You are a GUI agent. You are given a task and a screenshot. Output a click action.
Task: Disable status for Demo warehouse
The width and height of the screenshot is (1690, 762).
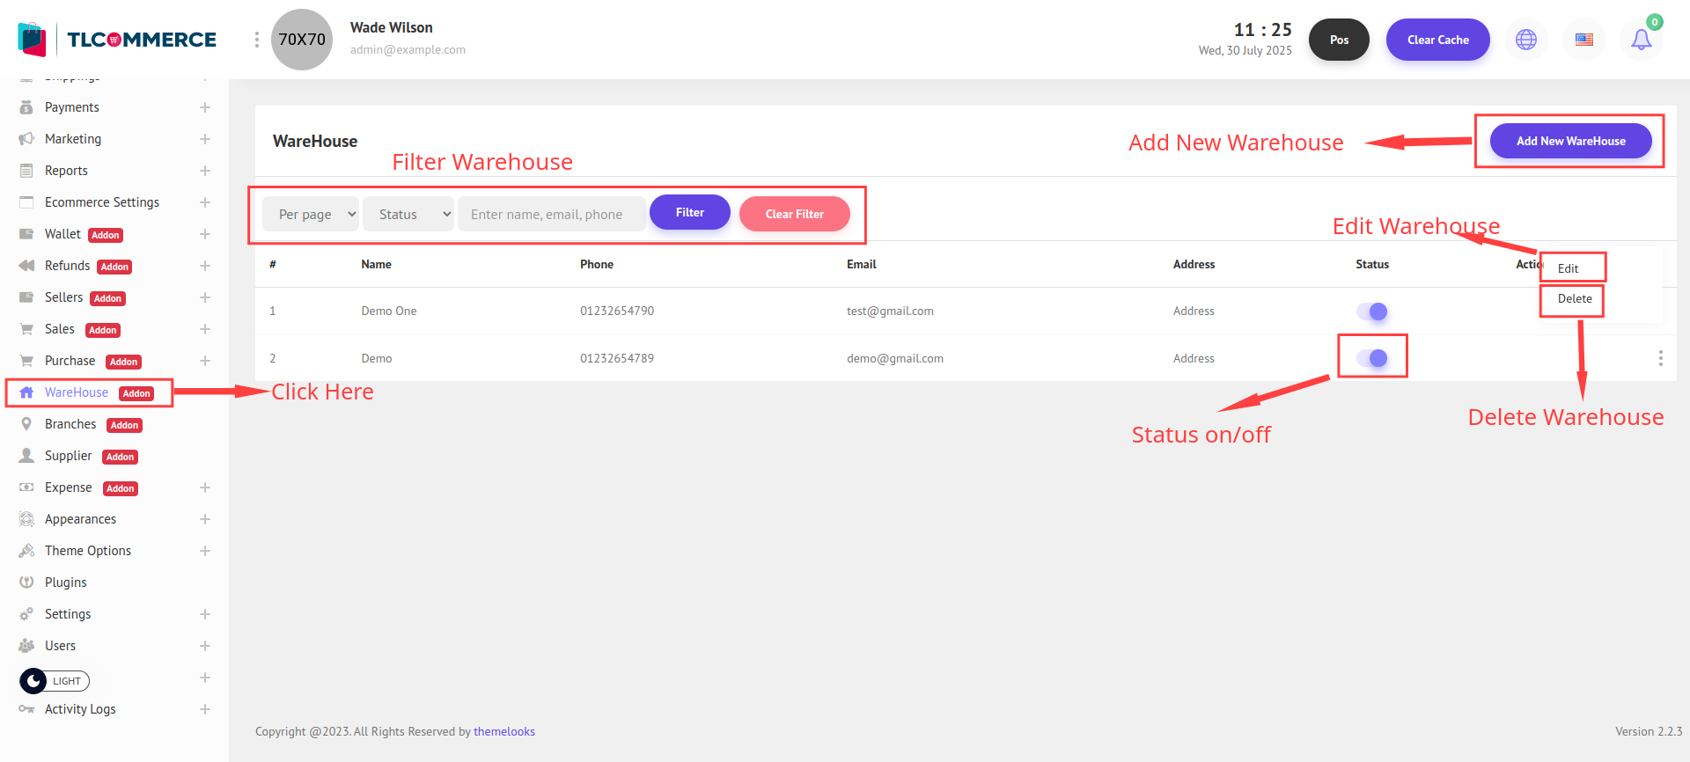1371,358
